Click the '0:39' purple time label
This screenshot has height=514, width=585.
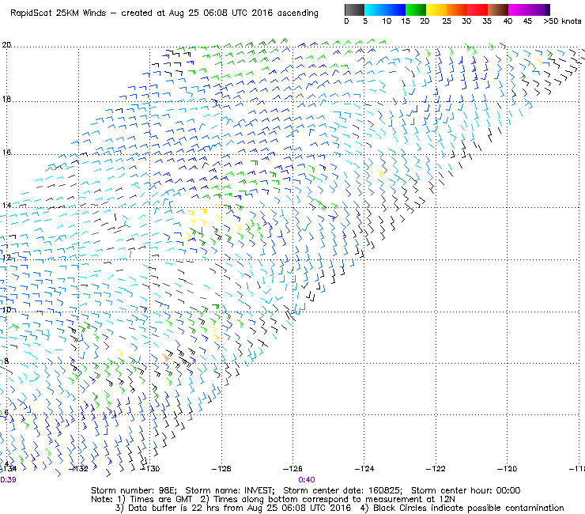(x=8, y=480)
